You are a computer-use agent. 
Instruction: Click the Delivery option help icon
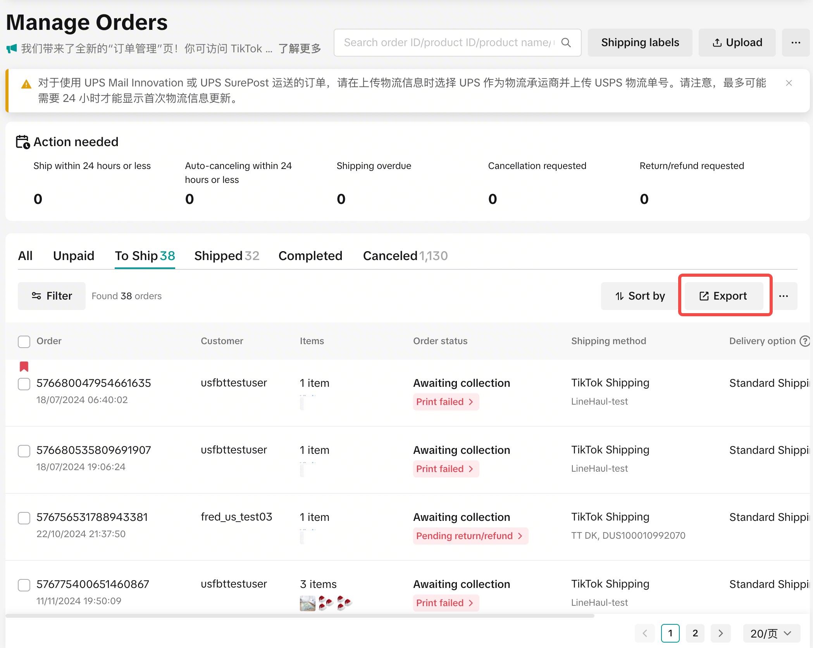[805, 341]
